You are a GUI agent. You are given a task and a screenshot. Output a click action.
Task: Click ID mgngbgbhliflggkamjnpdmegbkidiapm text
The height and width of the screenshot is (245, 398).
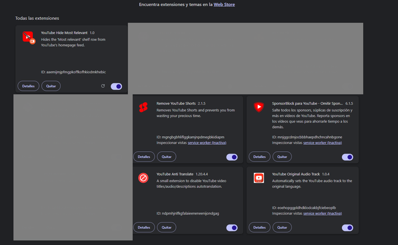tap(190, 137)
